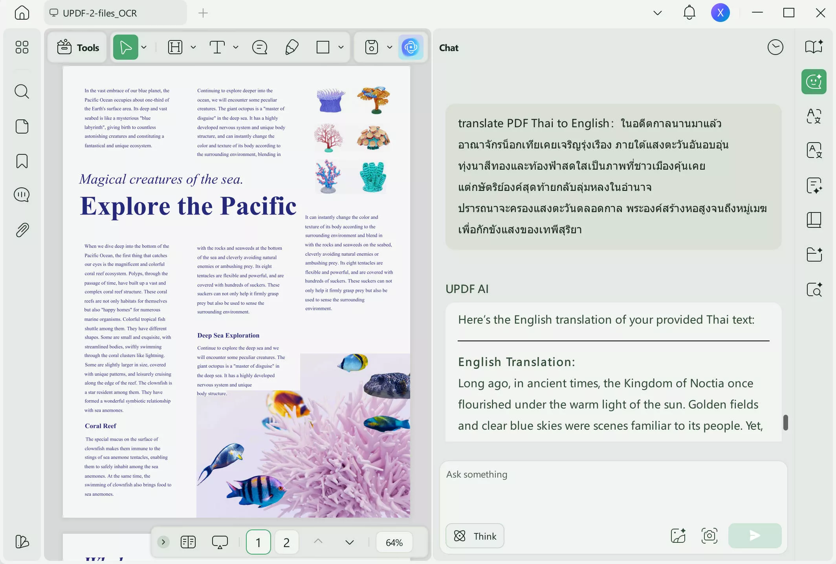Select the pencil drawing tool
Screen dimensions: 836x564
tap(291, 48)
